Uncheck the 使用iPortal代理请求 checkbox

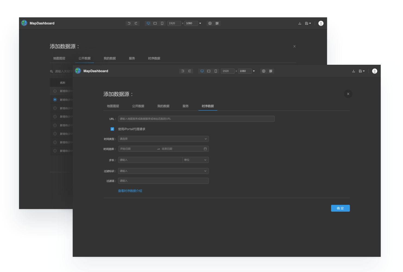click(112, 129)
